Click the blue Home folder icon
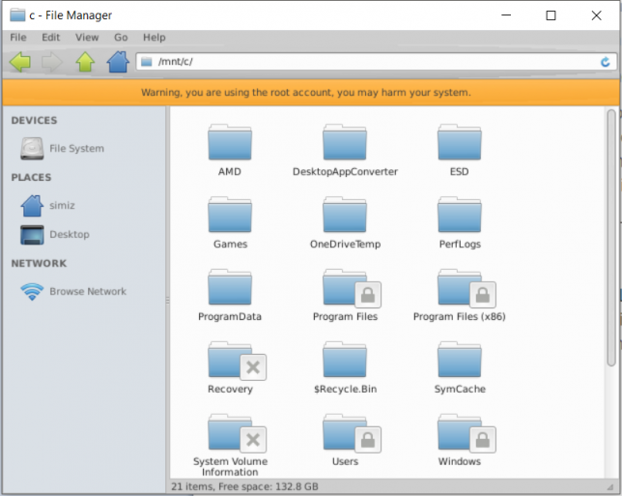Screen dimensions: 622x496 (118, 62)
